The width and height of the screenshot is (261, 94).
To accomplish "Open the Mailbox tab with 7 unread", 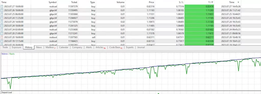I will [50, 48].
